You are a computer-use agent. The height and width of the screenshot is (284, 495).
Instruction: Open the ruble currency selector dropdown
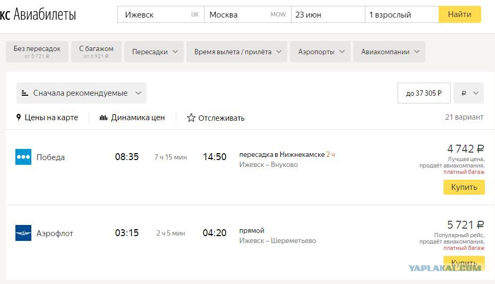pos(469,93)
